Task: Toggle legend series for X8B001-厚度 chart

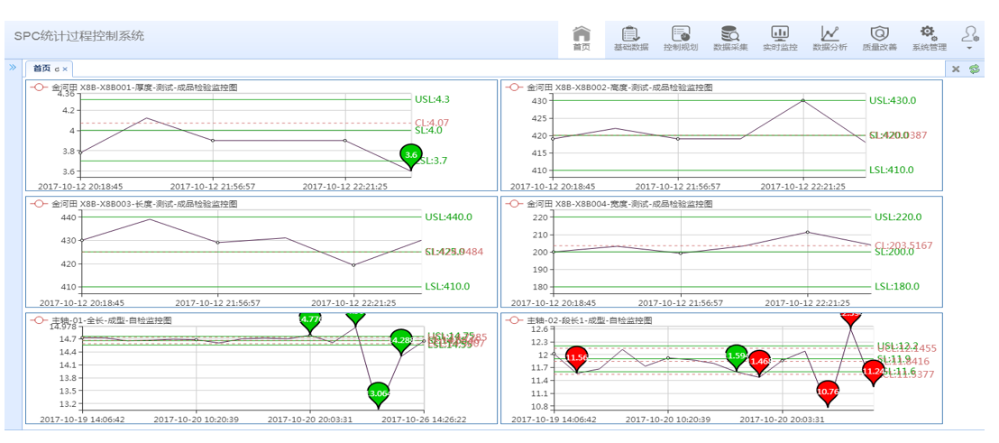Action: click(x=39, y=88)
